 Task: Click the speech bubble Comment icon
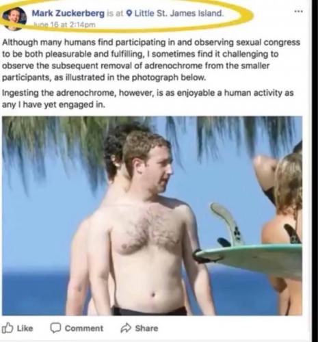55,328
